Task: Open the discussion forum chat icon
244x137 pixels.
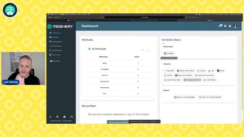Action: [64, 117]
